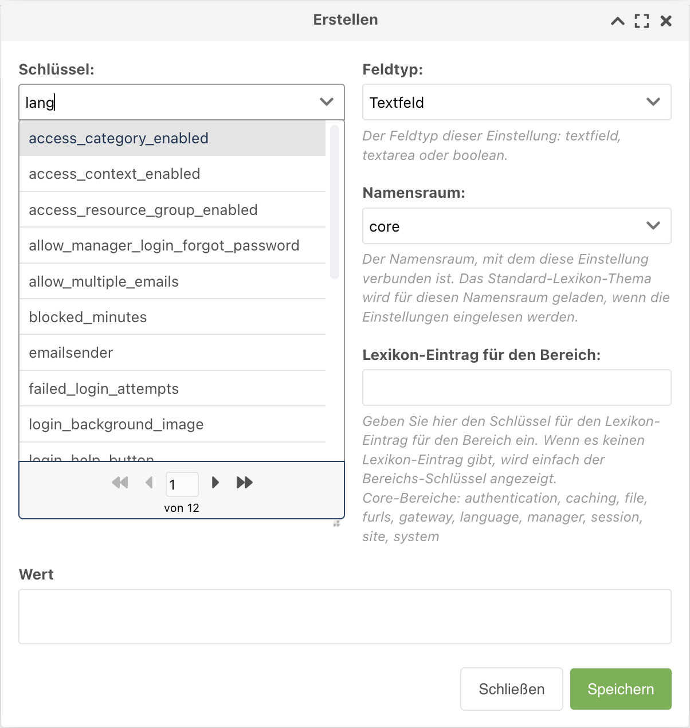This screenshot has width=690, height=728.
Task: Click the green Speichern button
Action: click(x=621, y=689)
